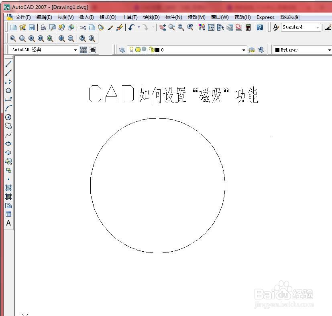This screenshot has width=332, height=316.
Task: Freeze layer 0 using the sun icon
Action: 137,49
